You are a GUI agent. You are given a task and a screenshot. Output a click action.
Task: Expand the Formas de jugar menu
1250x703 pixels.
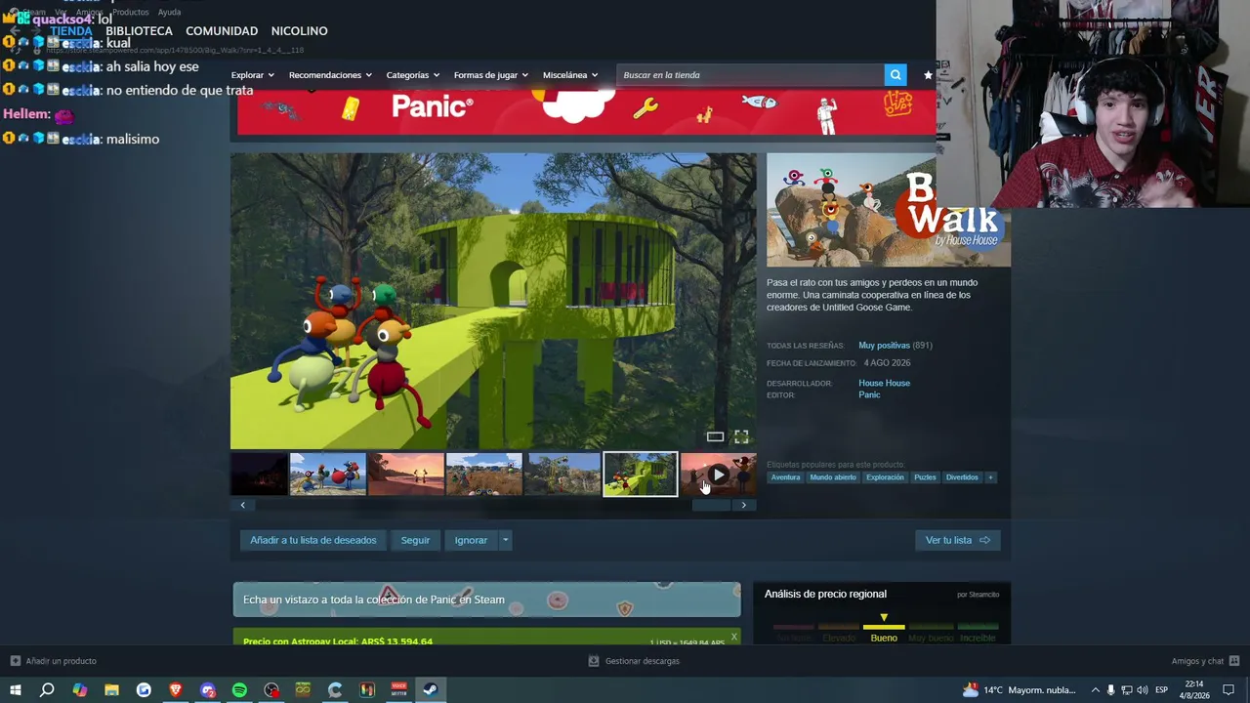click(490, 75)
